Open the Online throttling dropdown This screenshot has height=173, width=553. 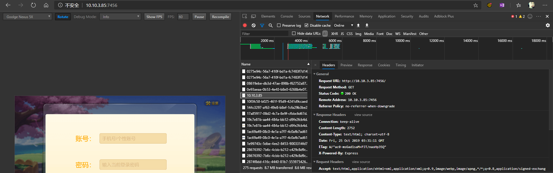coord(343,25)
